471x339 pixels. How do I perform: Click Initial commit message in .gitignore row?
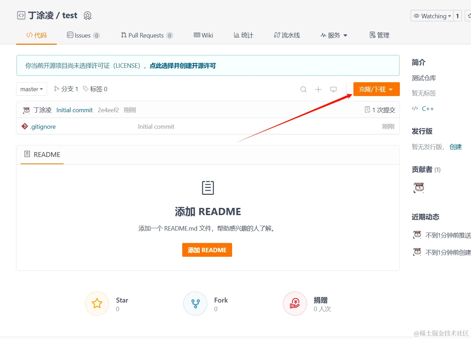[156, 127]
